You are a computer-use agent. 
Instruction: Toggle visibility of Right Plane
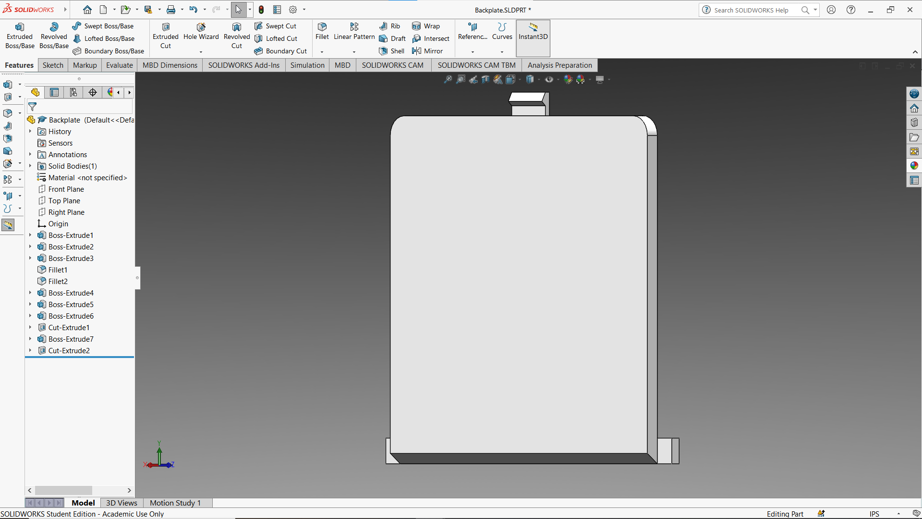click(x=66, y=211)
